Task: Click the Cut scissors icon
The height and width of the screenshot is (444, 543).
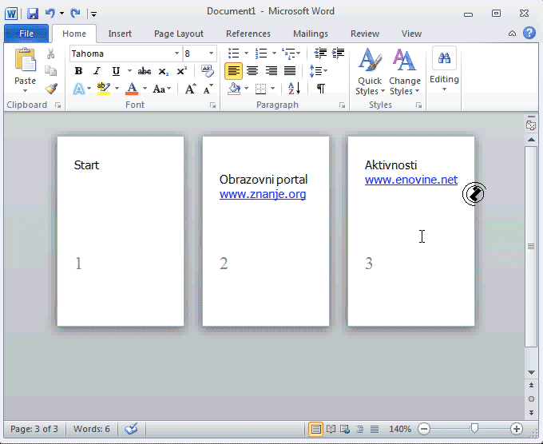Action: pyautogui.click(x=51, y=54)
